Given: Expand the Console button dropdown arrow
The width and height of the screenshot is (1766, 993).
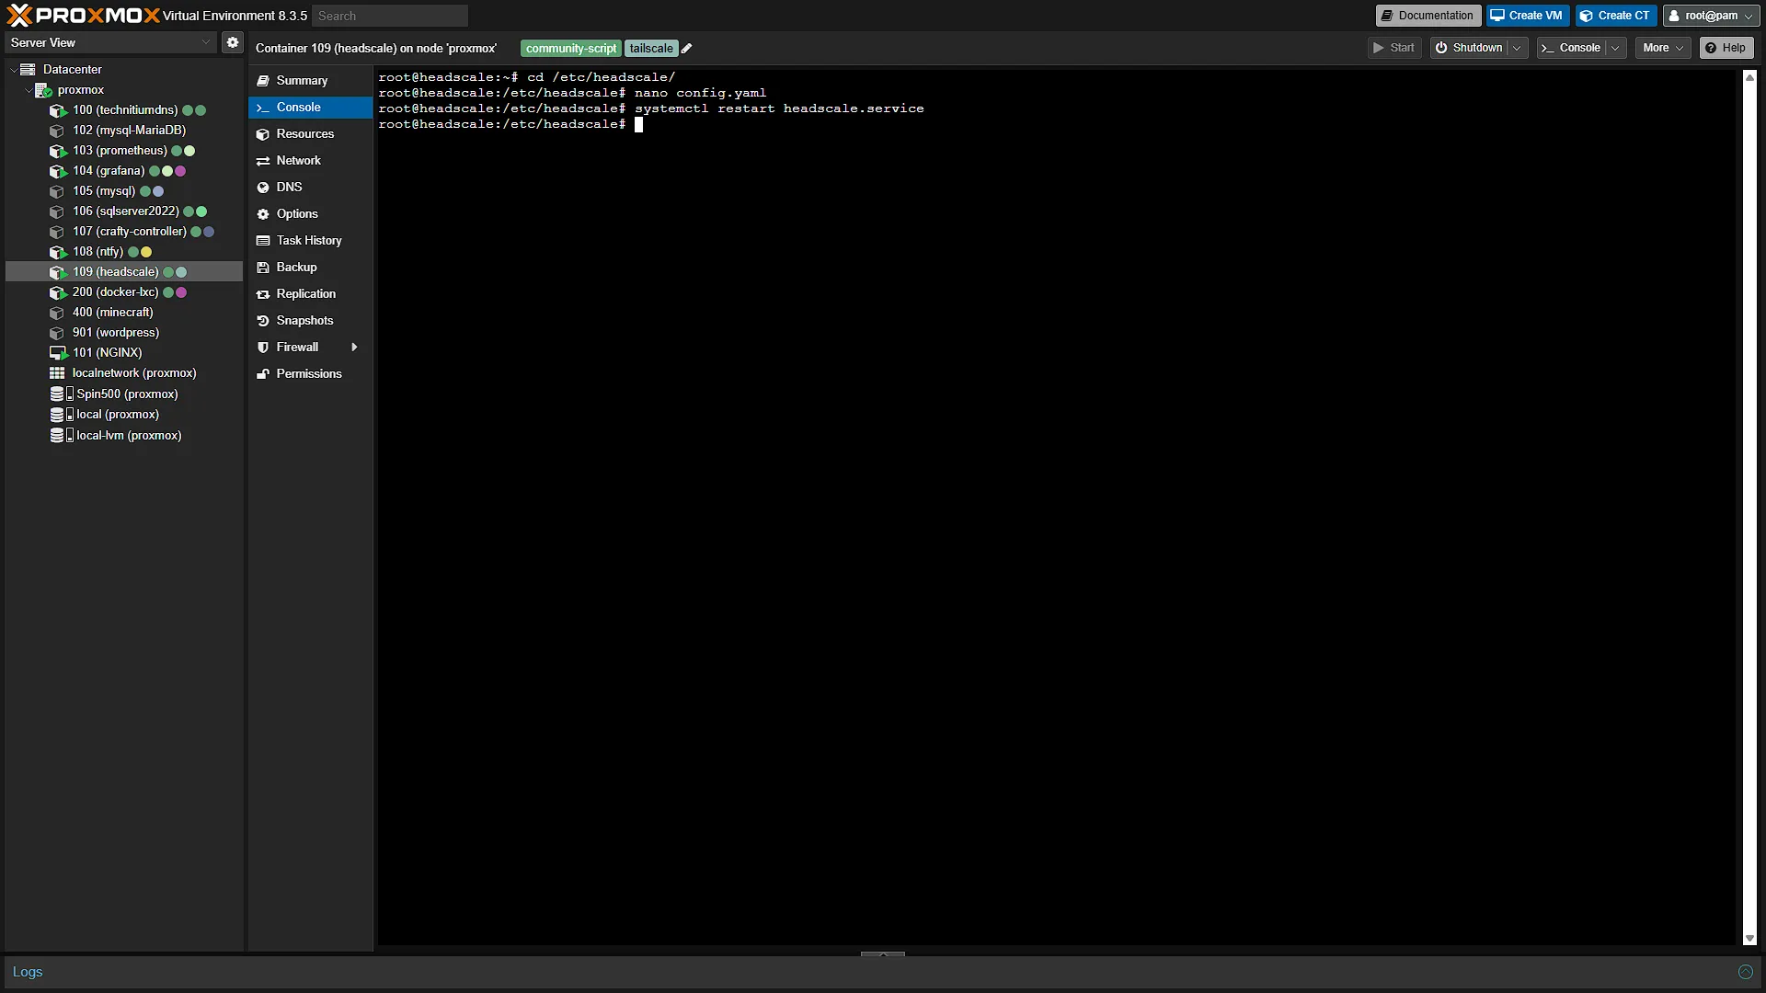Looking at the screenshot, I should click(1615, 48).
